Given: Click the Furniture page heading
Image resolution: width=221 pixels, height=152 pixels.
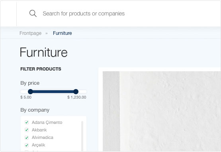Looking at the screenshot, I should point(43,52).
